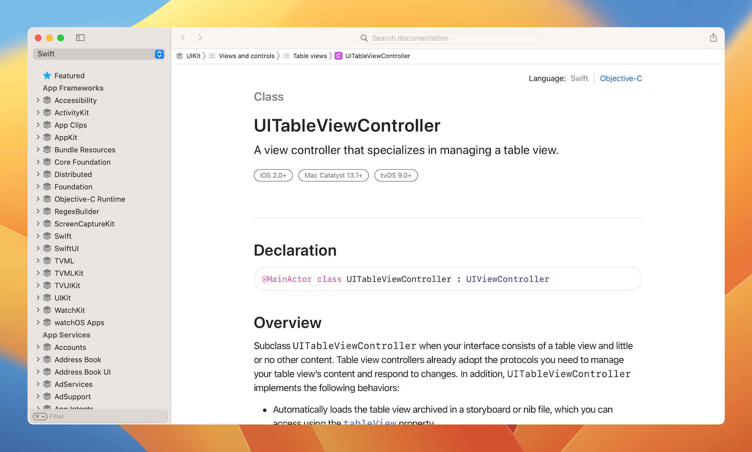This screenshot has height=452, width=752.
Task: Select the Featured star item in sidebar
Action: (x=69, y=76)
